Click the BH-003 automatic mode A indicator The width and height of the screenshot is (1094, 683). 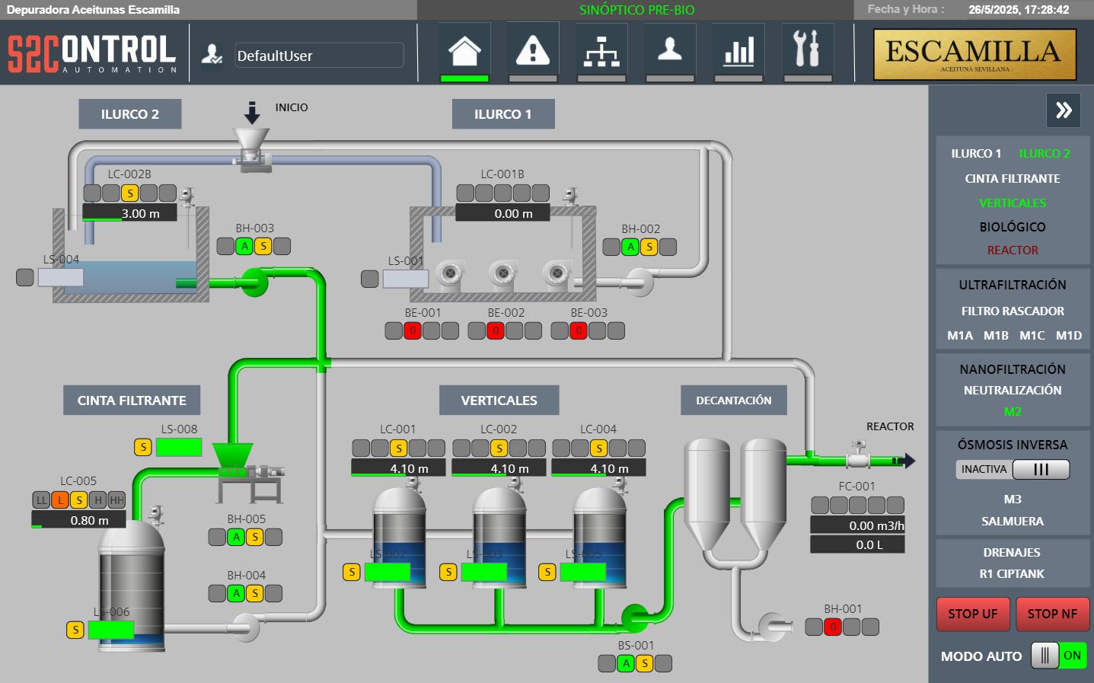pos(244,246)
